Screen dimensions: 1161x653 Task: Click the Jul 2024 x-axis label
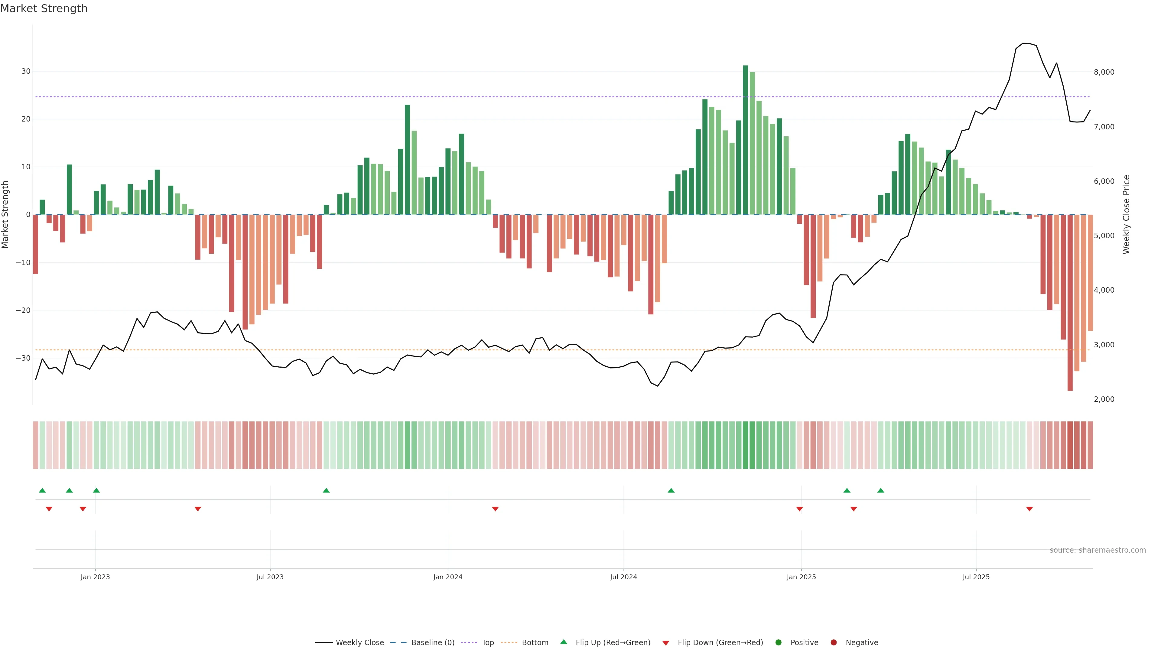point(623,577)
